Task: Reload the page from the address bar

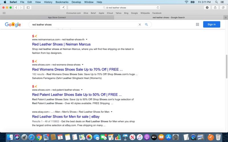Action: [x=158, y=8]
